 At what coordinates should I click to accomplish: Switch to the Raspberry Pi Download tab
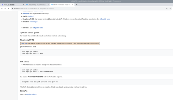point(37,5)
